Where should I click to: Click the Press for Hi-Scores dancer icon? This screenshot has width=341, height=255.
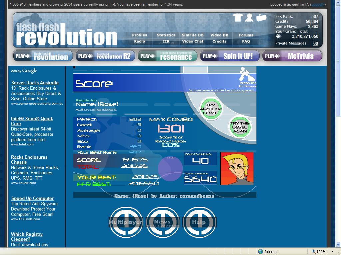click(x=247, y=77)
